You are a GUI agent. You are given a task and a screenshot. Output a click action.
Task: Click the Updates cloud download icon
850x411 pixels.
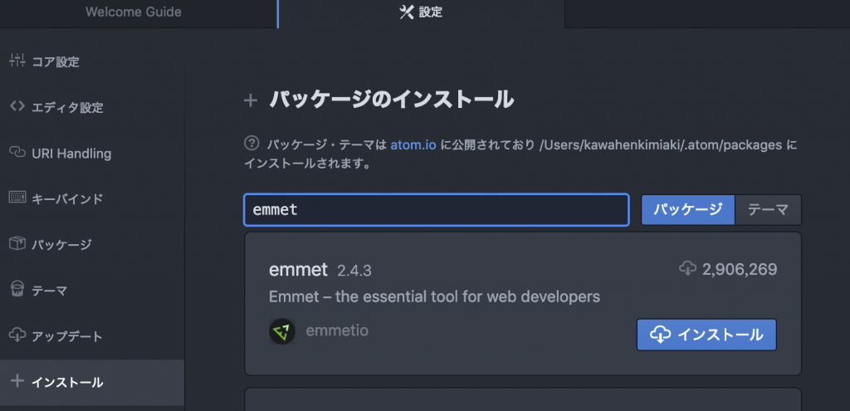coord(17,335)
